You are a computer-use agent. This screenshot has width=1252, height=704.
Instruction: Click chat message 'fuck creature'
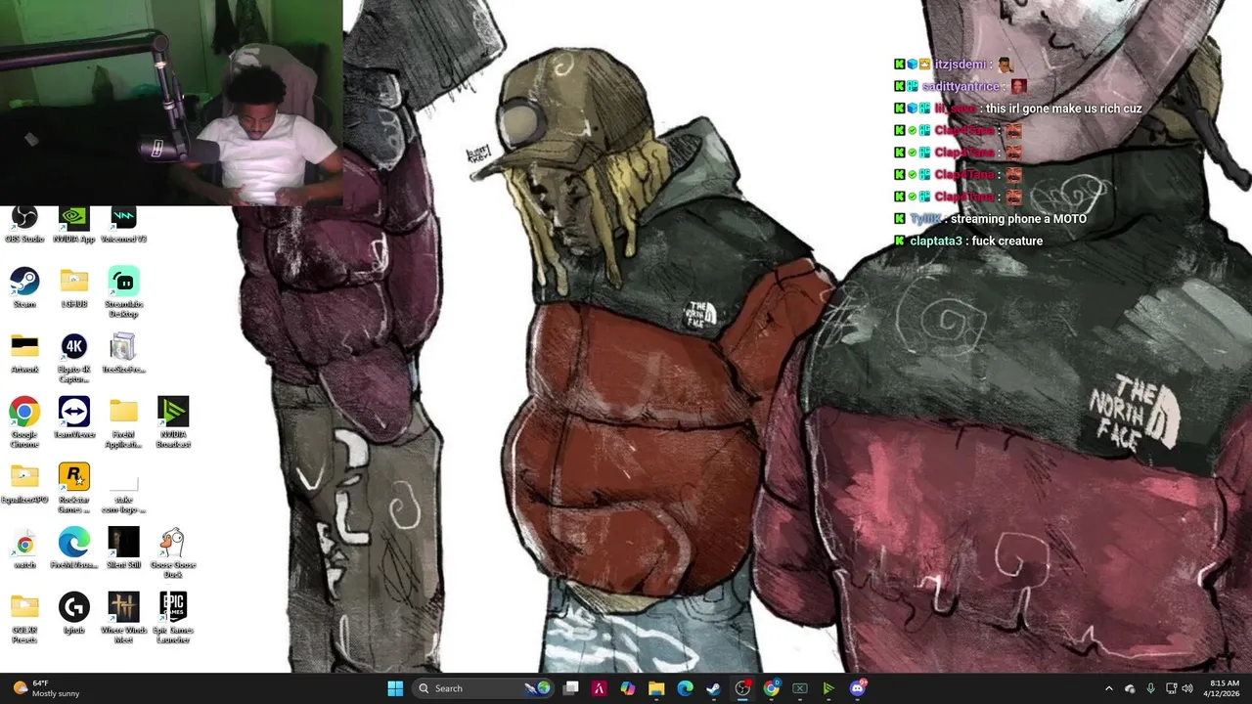[1007, 241]
